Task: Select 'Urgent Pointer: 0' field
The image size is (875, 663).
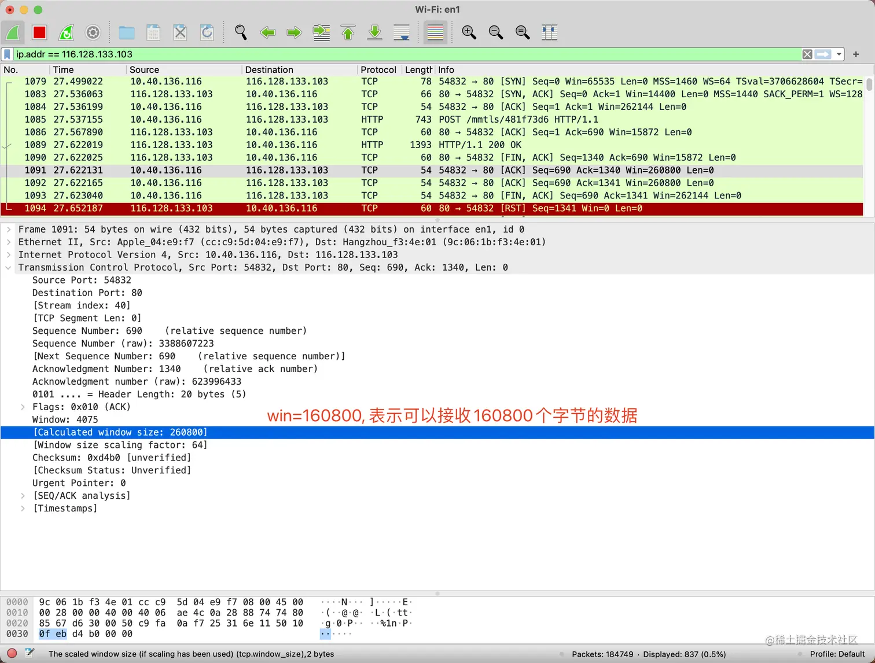Action: (x=79, y=484)
